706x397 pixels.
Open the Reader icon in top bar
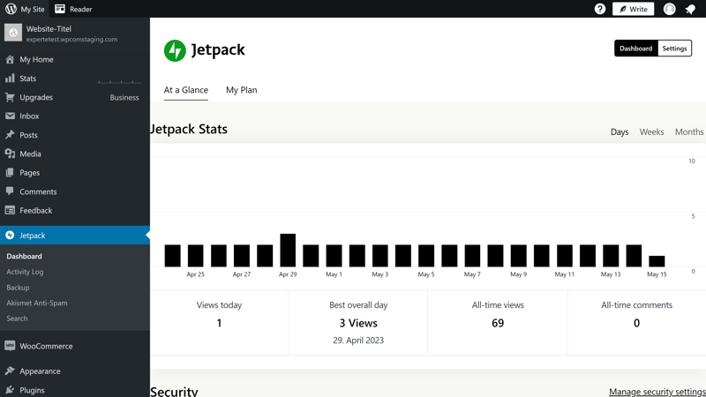click(60, 9)
